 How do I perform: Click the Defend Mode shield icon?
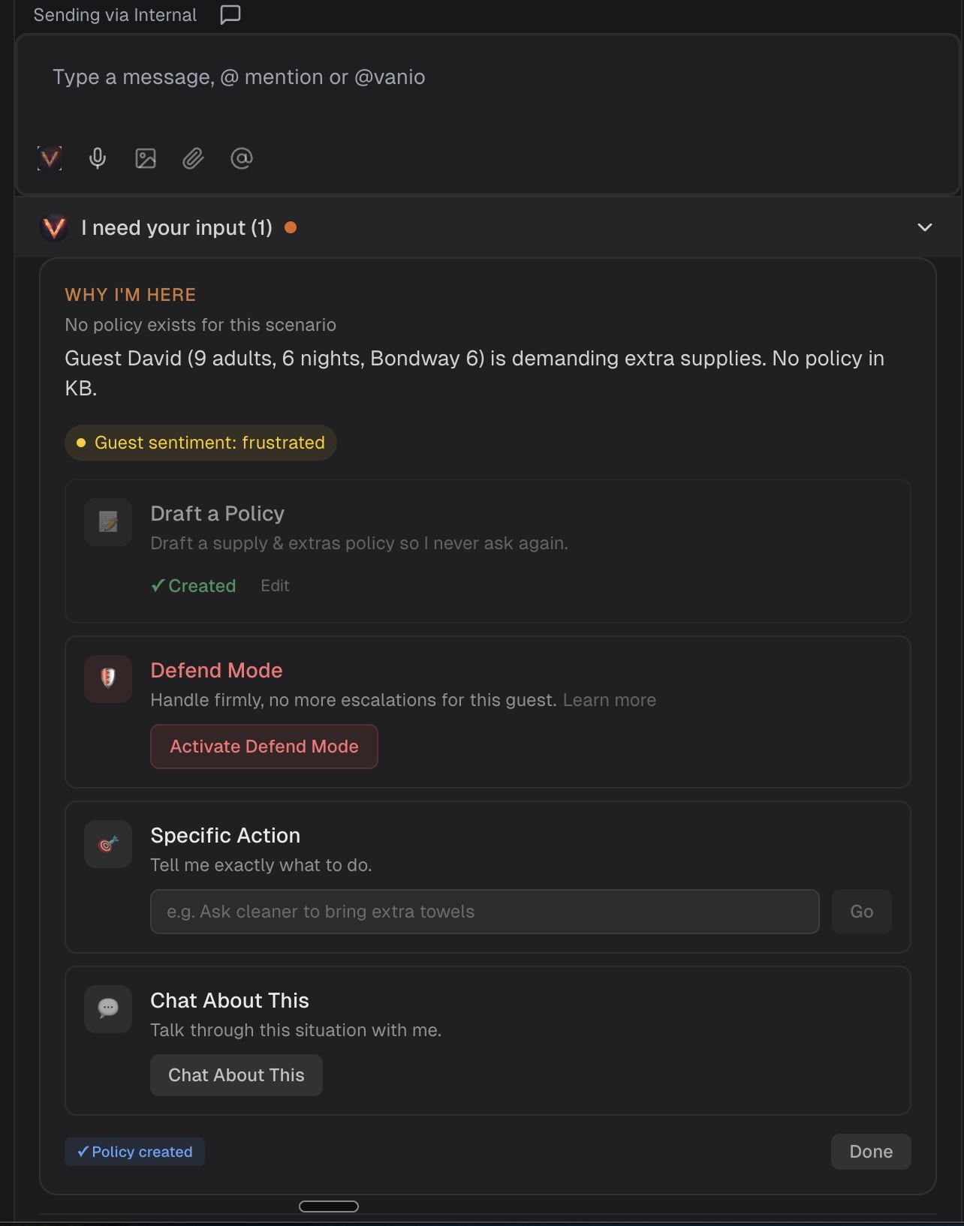[108, 679]
